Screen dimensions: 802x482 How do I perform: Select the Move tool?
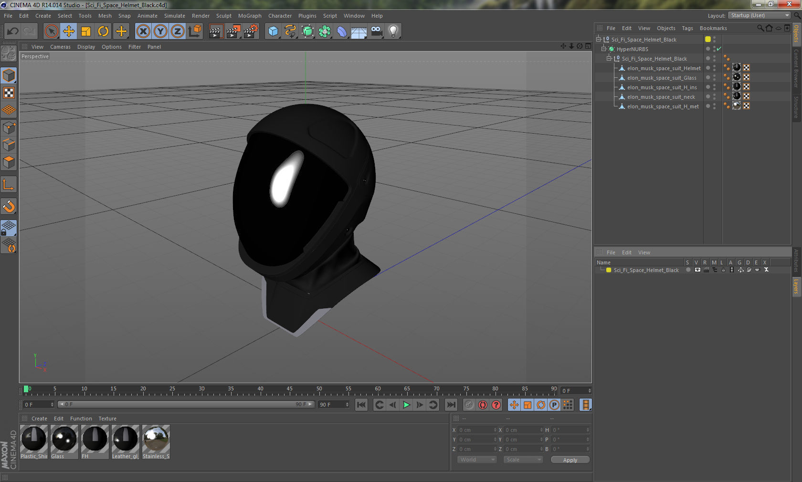(x=69, y=31)
